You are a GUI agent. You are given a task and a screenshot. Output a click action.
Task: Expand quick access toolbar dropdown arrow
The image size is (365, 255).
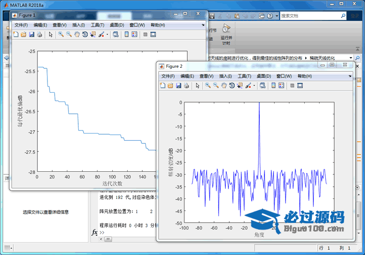coord(277,16)
